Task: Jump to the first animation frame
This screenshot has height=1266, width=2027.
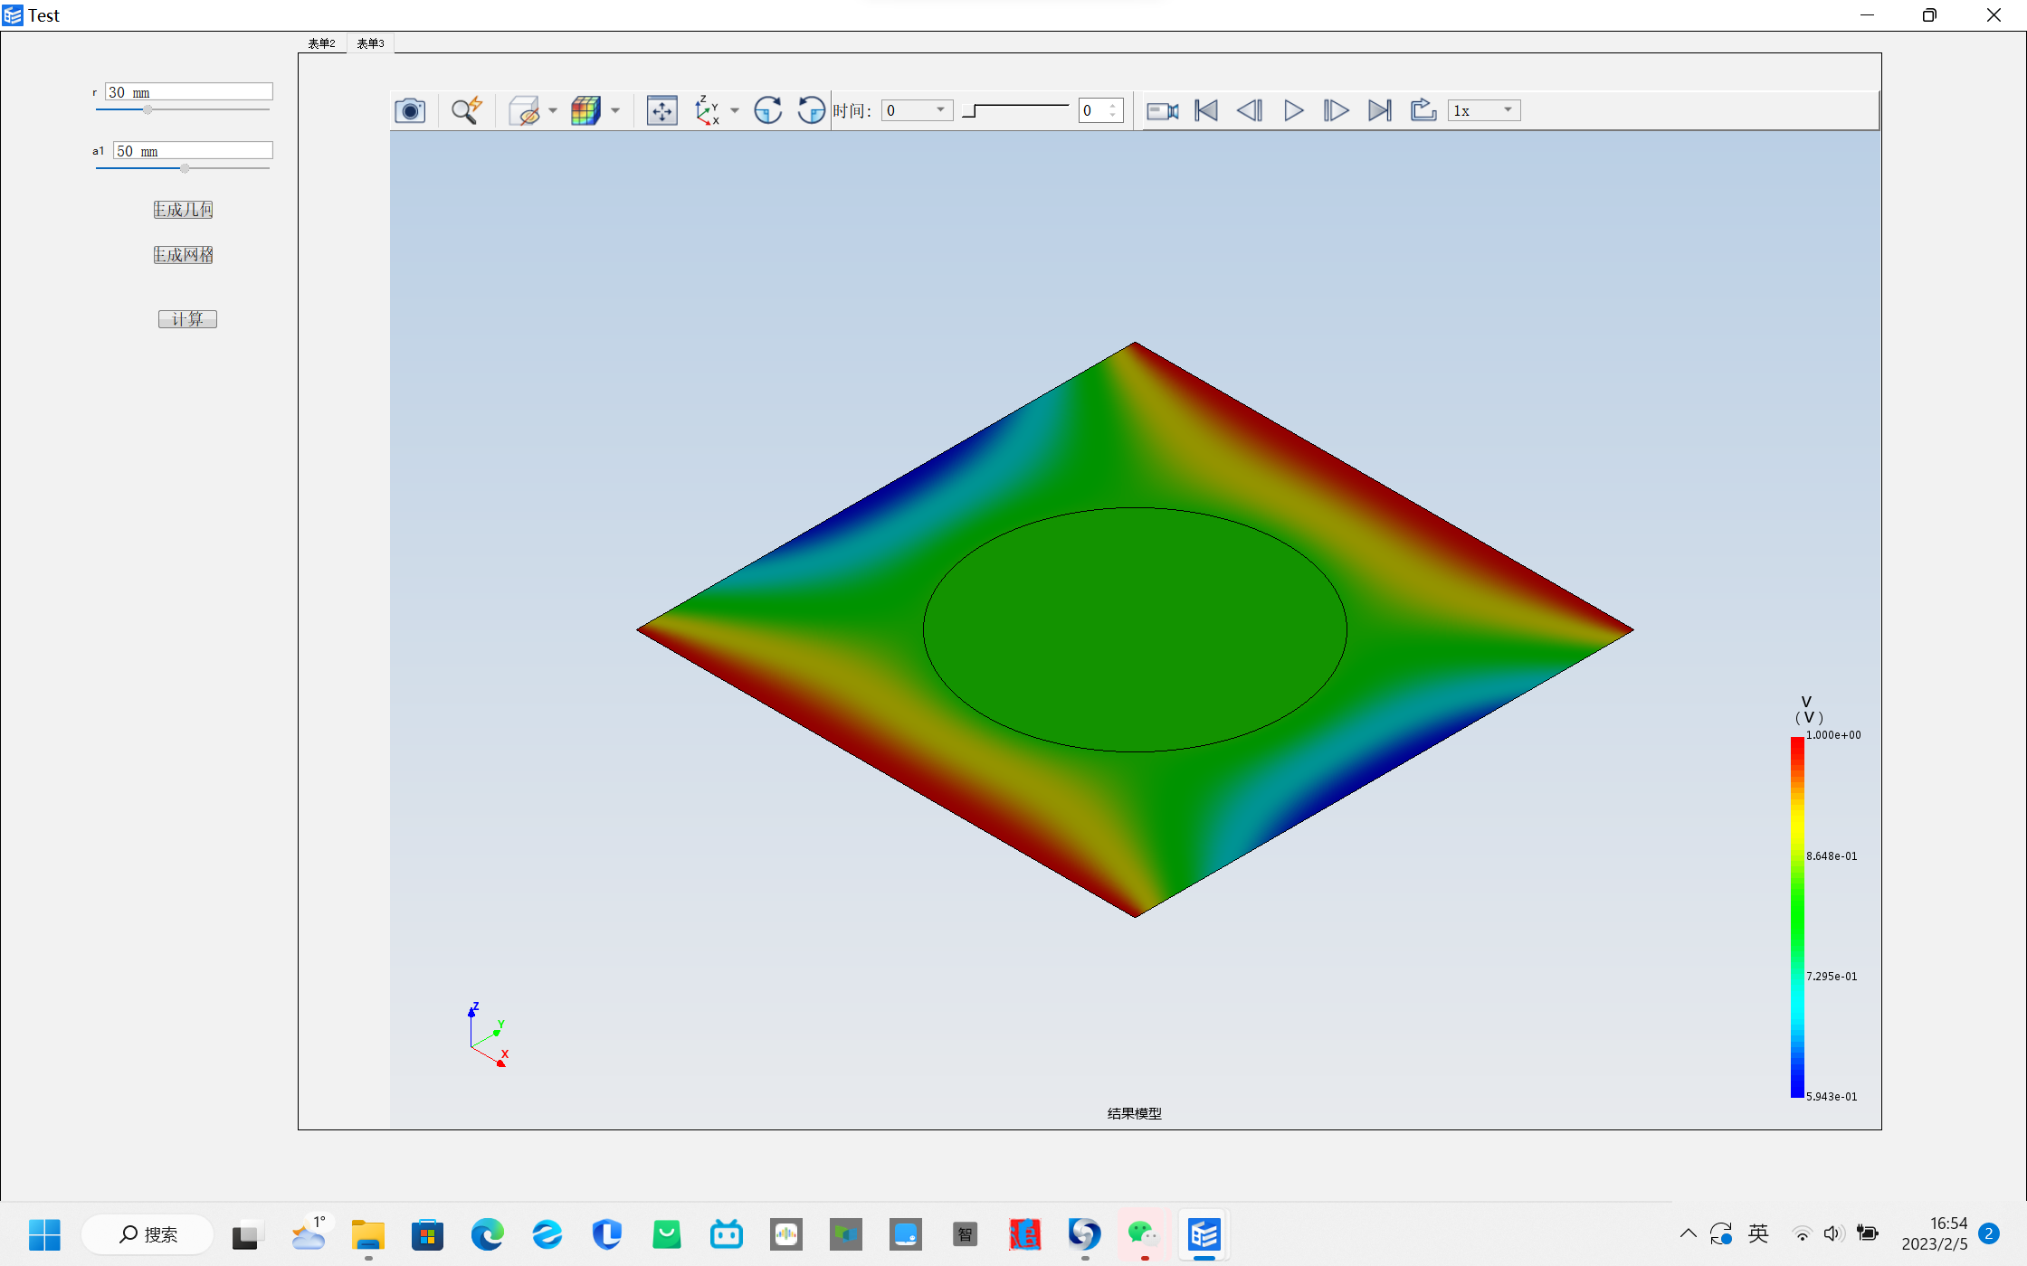Action: [x=1206, y=110]
